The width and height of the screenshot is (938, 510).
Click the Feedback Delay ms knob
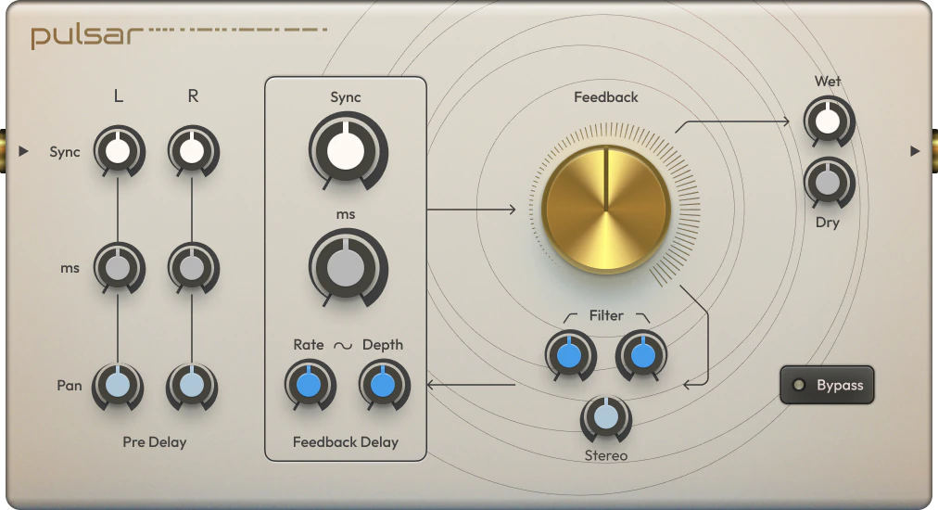[347, 269]
